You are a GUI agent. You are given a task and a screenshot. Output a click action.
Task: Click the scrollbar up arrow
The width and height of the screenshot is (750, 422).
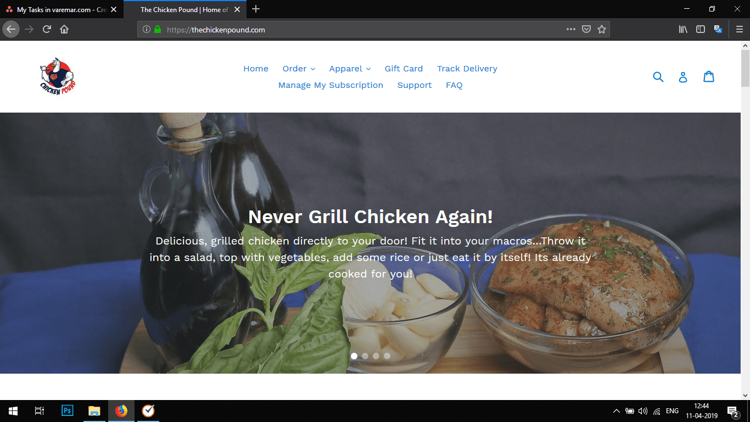click(x=745, y=45)
